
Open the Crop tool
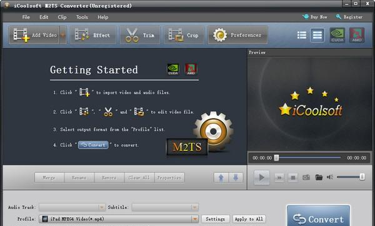pyautogui.click(x=184, y=35)
